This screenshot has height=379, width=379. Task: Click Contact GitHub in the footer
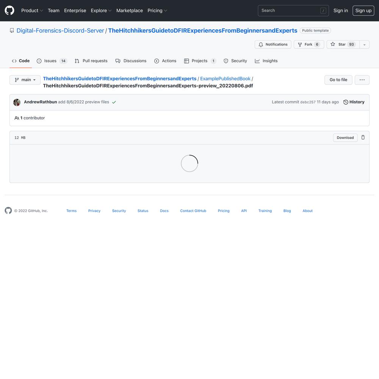tap(193, 211)
